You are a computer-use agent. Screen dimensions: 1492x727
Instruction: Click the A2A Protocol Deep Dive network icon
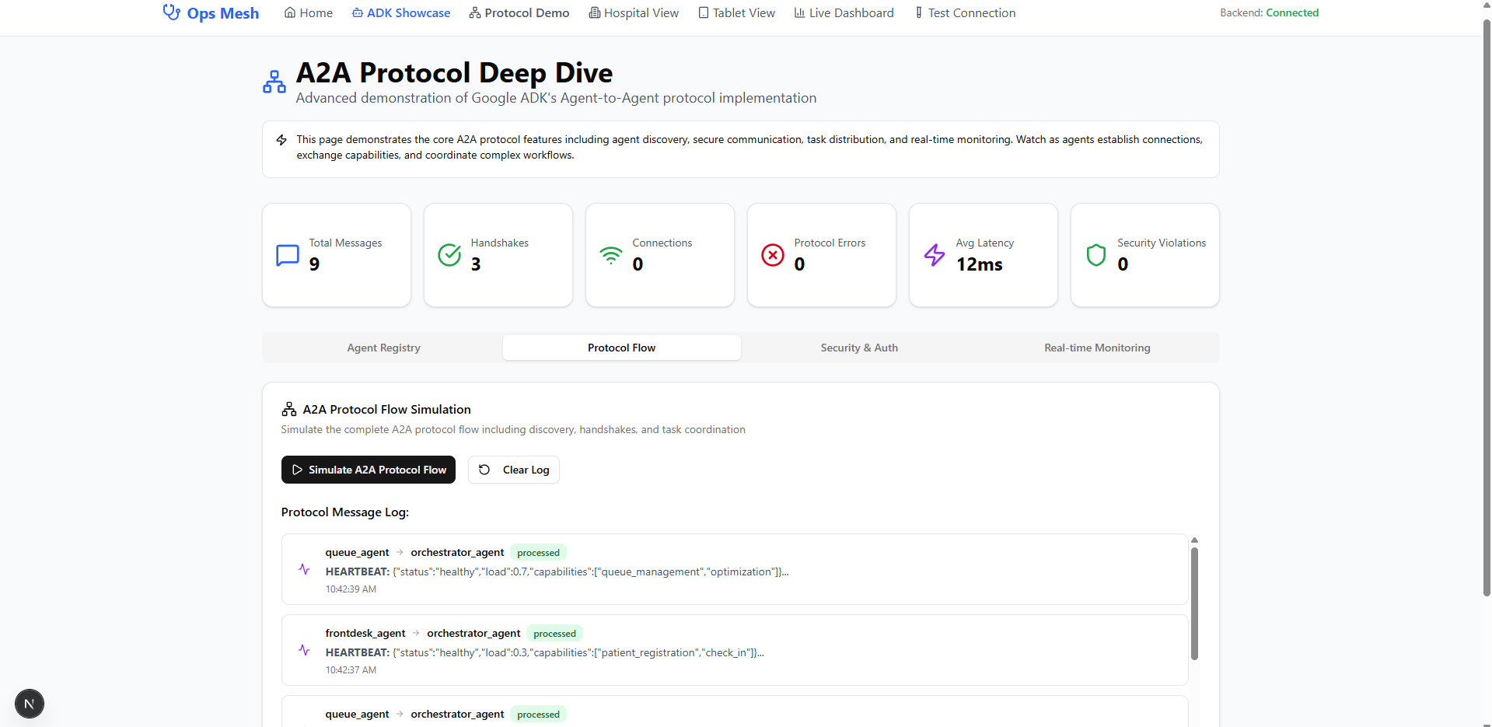pos(274,82)
